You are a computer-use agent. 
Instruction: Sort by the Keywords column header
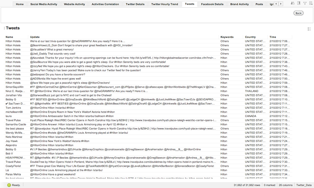pos(227,37)
